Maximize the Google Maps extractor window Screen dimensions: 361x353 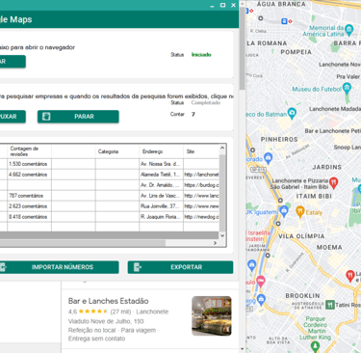pos(222,5)
